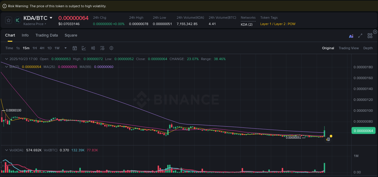Switch to the Trading Data tab

(47, 35)
